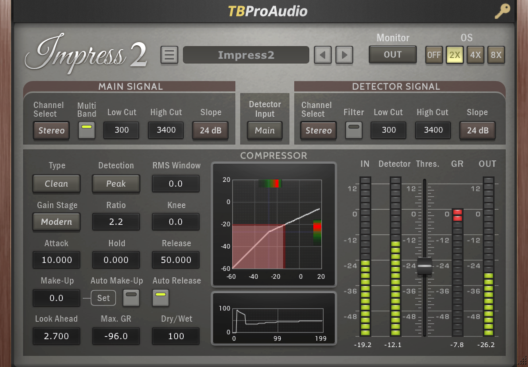Go to the previous preset arrow

(322, 55)
